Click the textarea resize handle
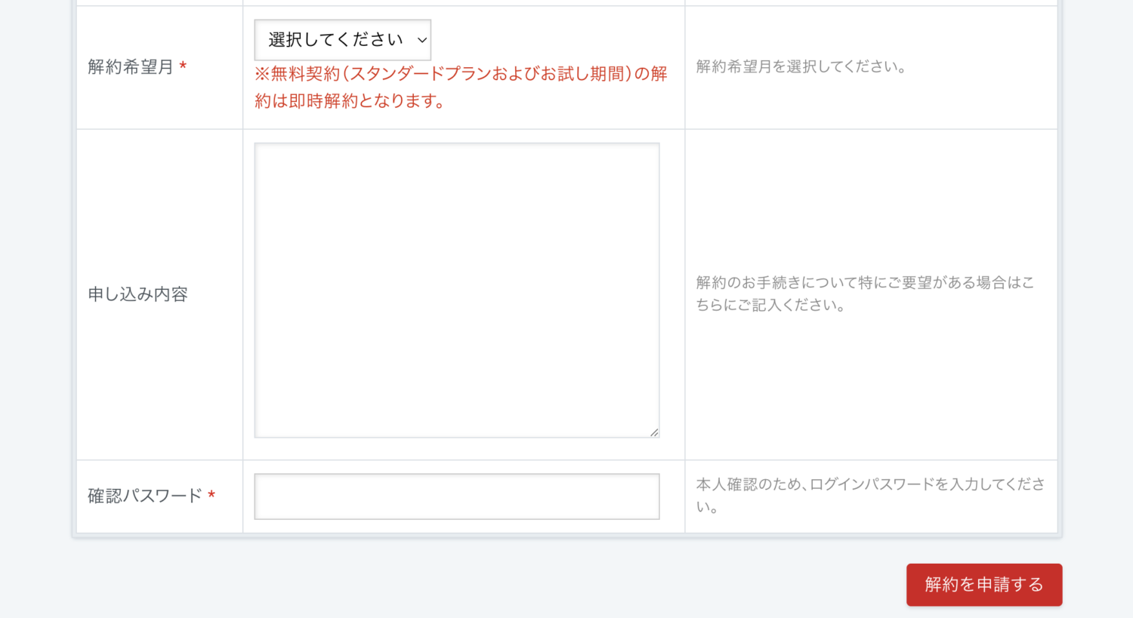1133x618 pixels. tap(654, 432)
